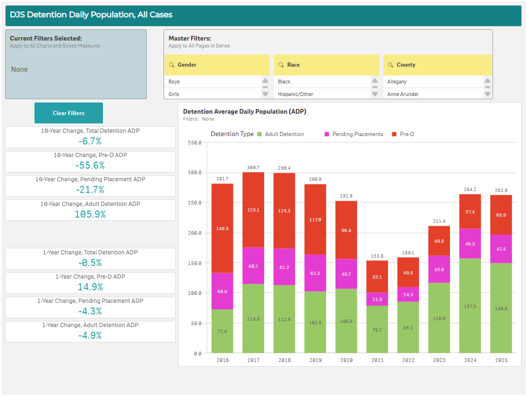Click the up scroll arrow on the Gender list
The height and width of the screenshot is (396, 527).
coord(266,80)
